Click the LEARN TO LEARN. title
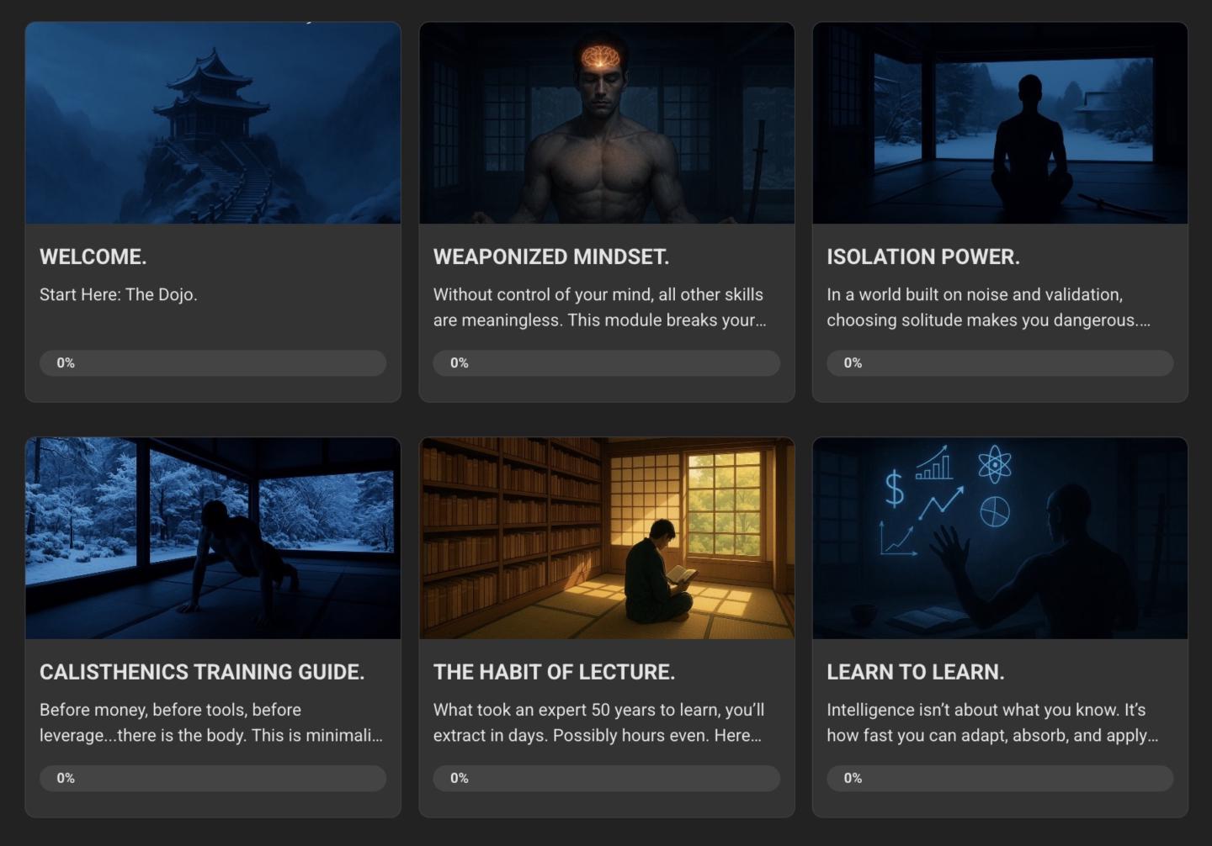 click(x=916, y=673)
